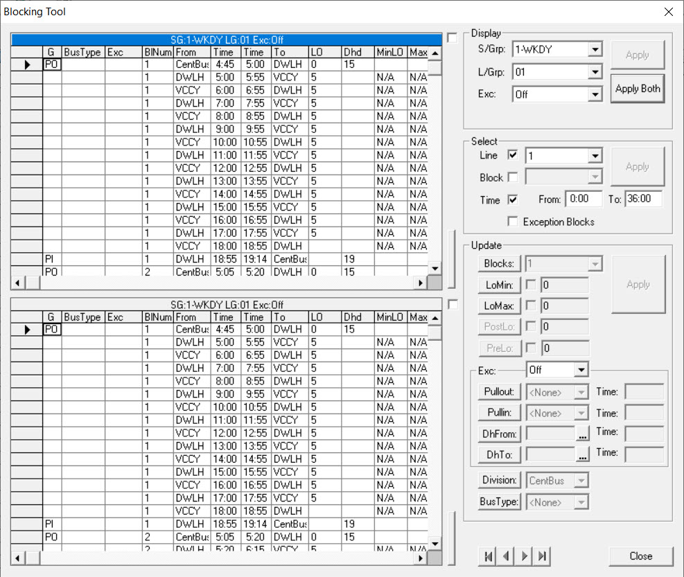Check the Exception Blocks option
The width and height of the screenshot is (684, 577).
(512, 222)
